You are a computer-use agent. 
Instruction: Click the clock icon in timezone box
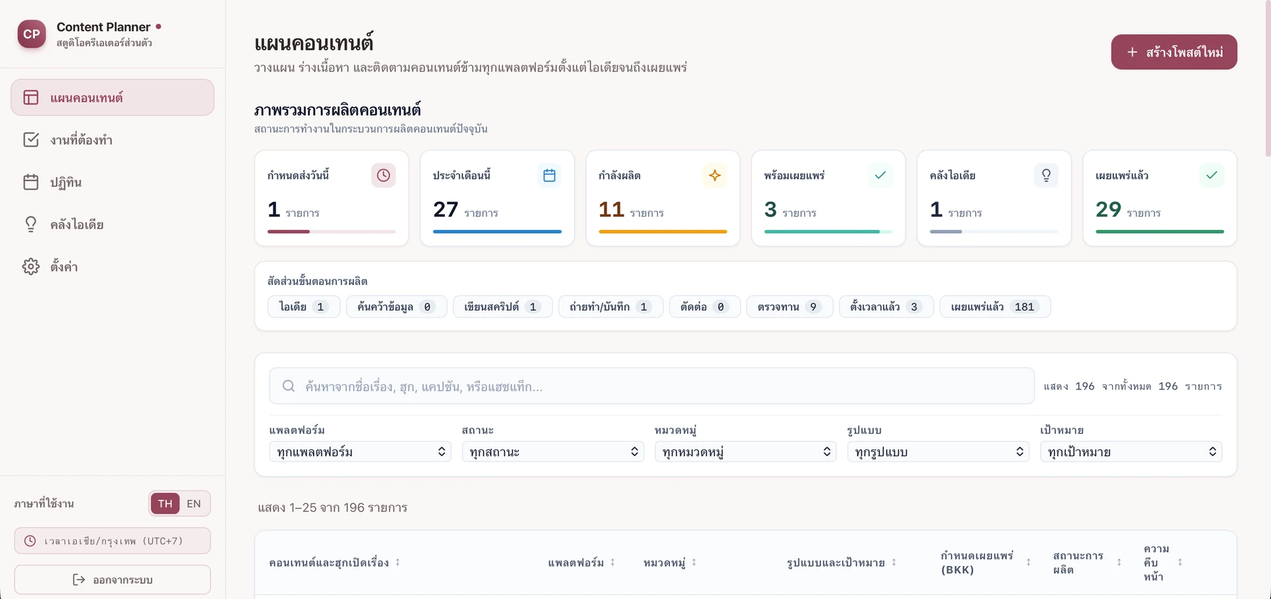pyautogui.click(x=30, y=541)
